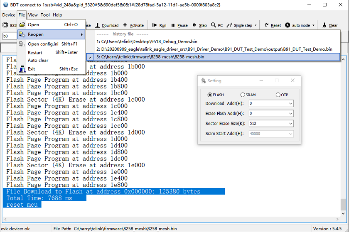Click the PC magnifier button

(x=216, y=25)
